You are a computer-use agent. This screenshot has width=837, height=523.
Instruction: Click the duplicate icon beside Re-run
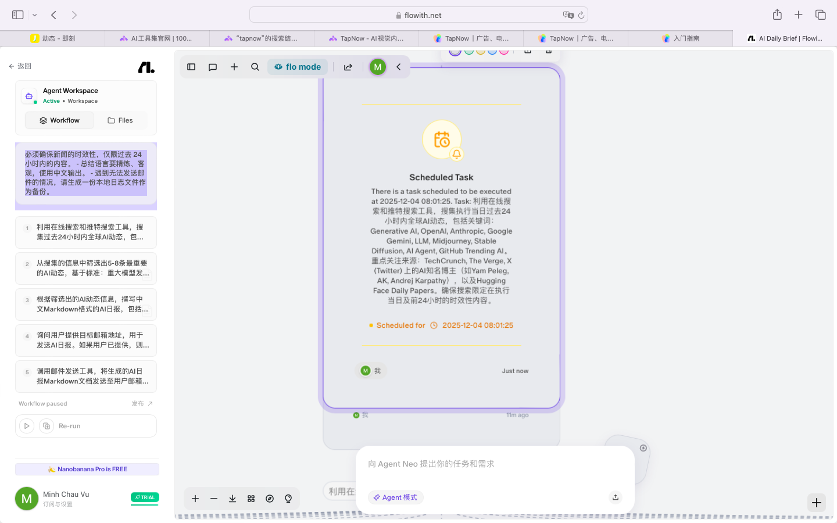(x=46, y=426)
